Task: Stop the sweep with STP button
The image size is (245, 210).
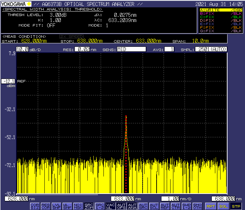Action: tap(236, 206)
